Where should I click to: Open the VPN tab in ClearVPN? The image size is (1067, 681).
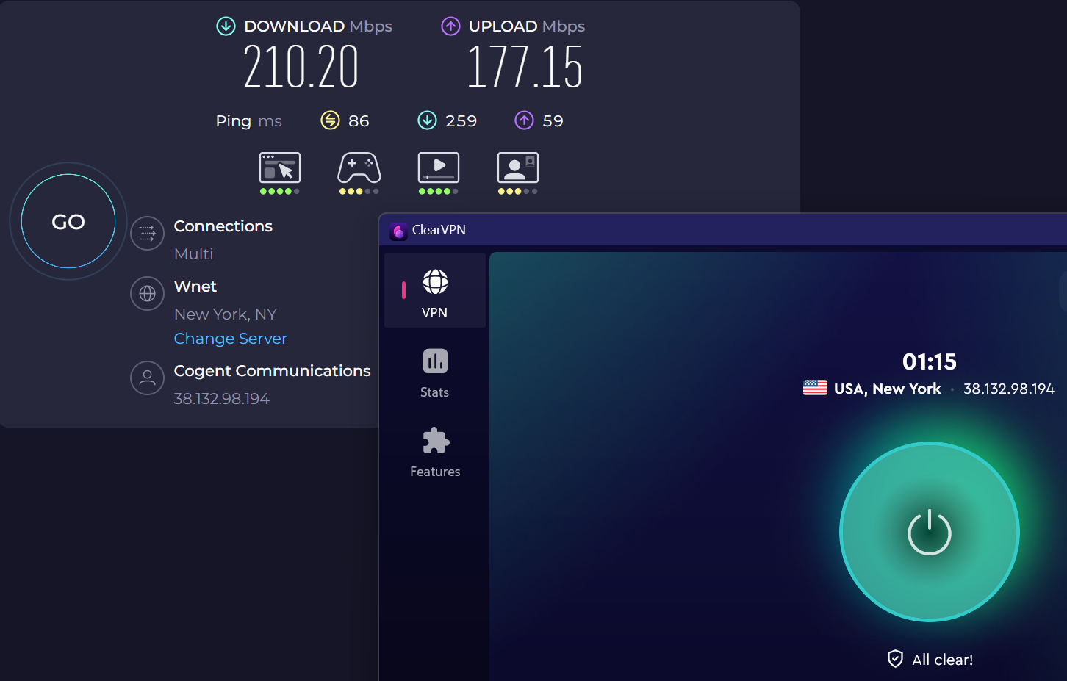[434, 292]
